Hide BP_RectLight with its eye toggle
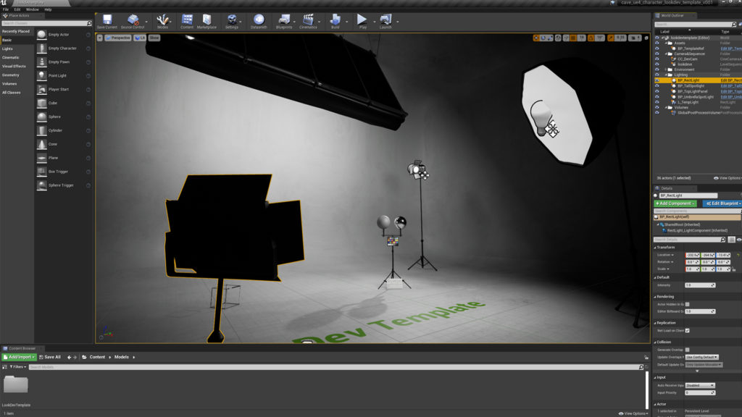742x417 pixels. (x=656, y=80)
